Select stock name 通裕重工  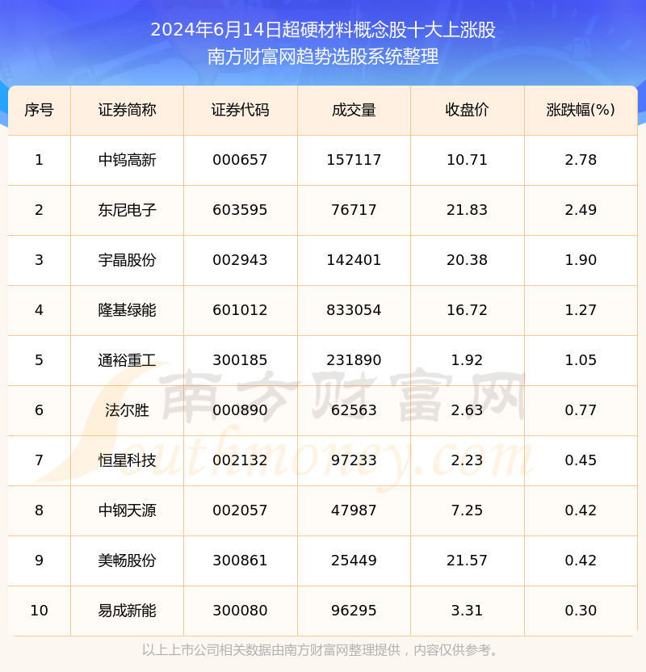pyautogui.click(x=127, y=360)
